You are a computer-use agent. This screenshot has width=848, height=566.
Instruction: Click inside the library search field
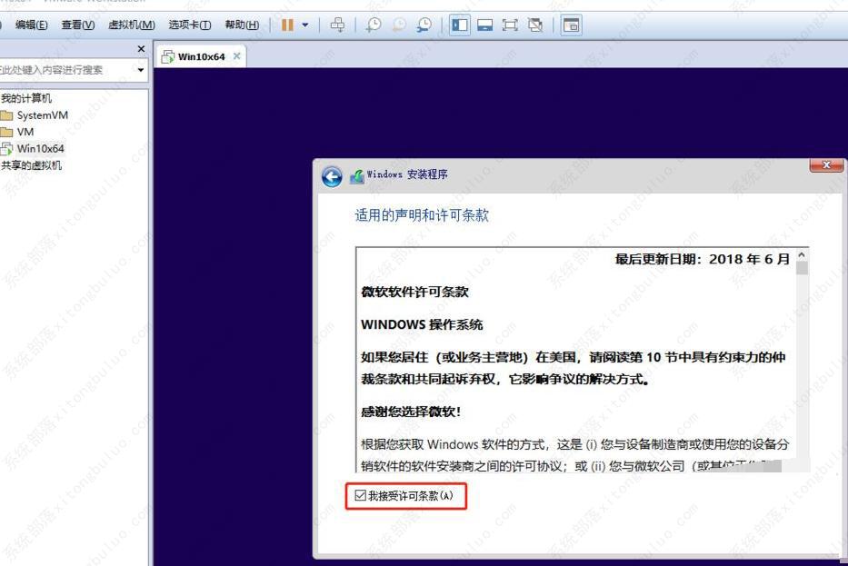click(64, 70)
